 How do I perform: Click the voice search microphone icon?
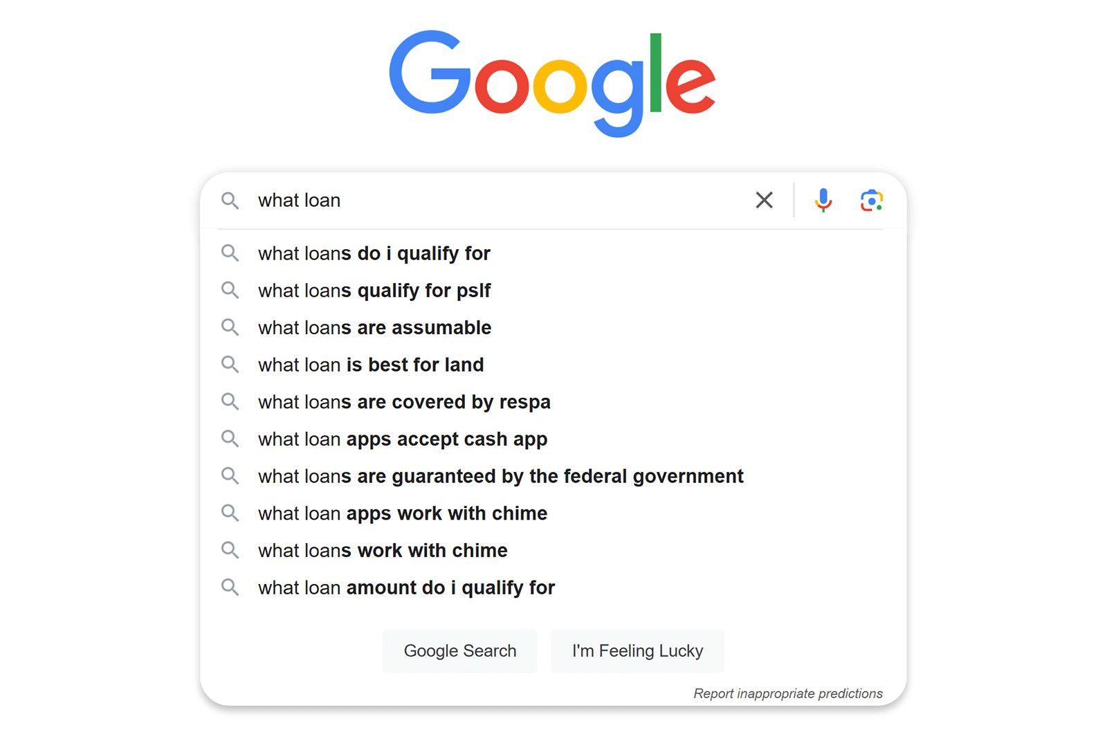823,200
